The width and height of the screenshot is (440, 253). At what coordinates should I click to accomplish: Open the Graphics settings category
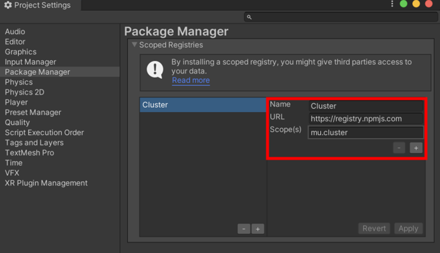coord(21,52)
